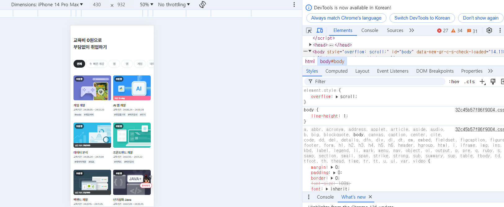
Task: Open the 32c45b57f86f9004.css link beside body rule
Action: point(479,110)
